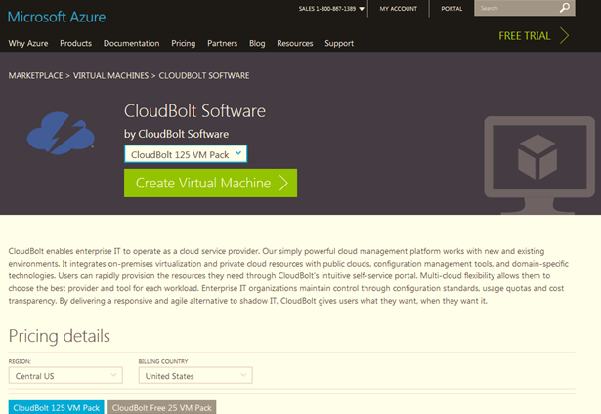Click the Free Trial chevron arrow
601x414 pixels.
point(564,35)
